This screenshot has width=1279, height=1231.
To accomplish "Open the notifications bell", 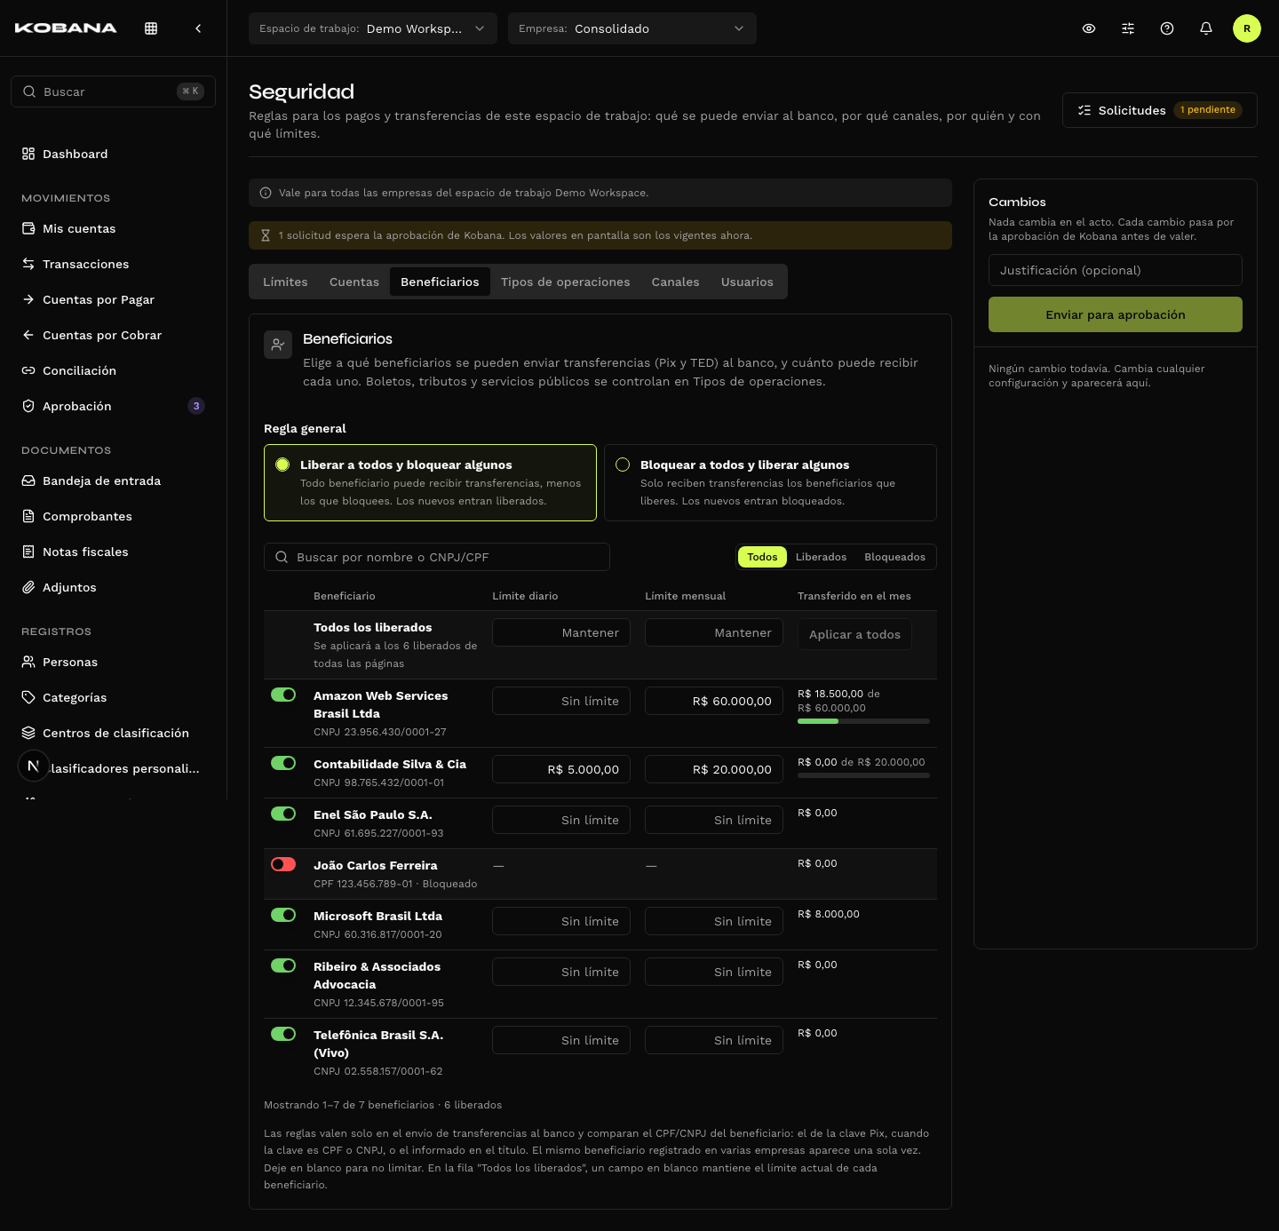I will 1206,28.
